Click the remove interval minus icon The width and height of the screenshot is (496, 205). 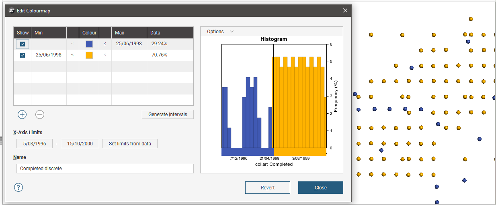[39, 115]
